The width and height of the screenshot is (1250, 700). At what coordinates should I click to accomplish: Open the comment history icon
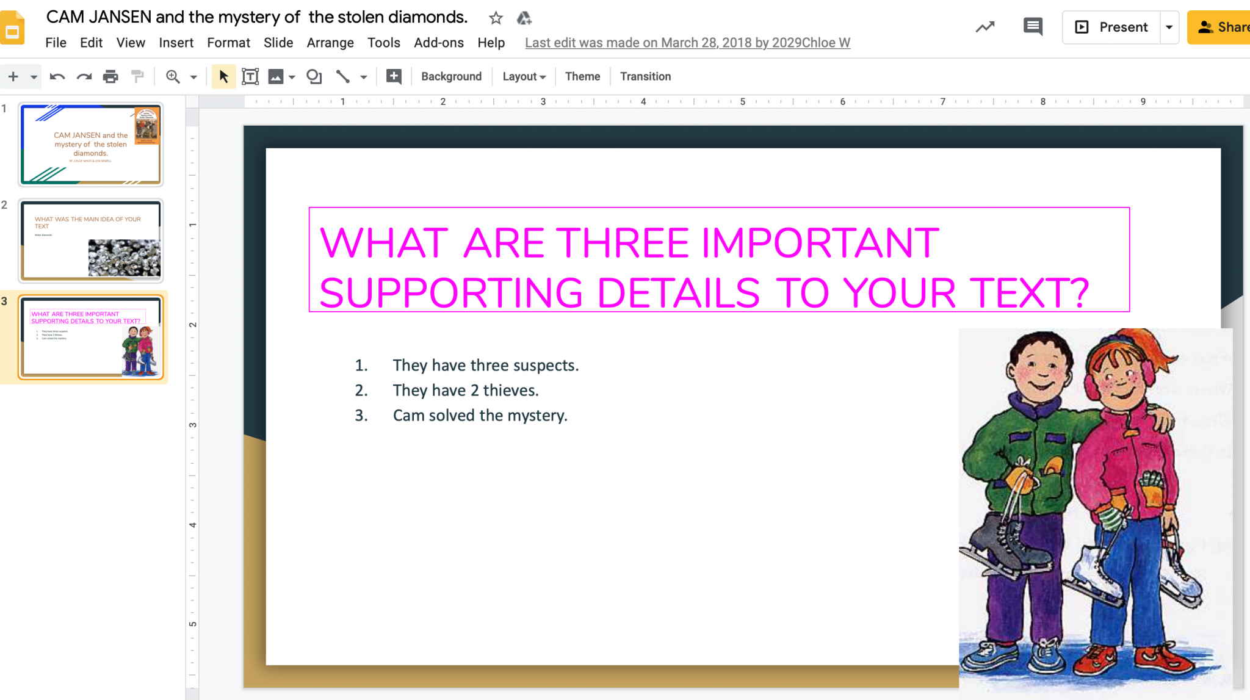(x=1033, y=27)
